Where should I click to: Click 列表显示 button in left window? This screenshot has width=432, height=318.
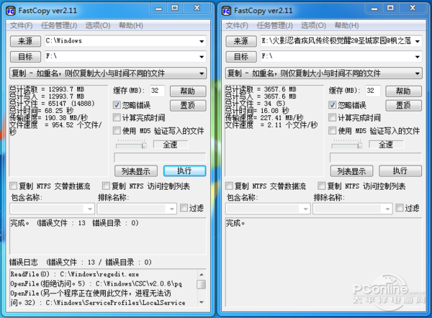pos(136,171)
